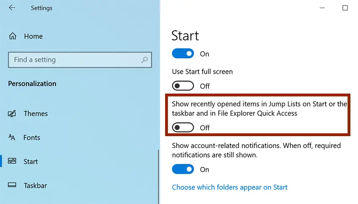This screenshot has height=204, width=358.
Task: Open Choose which folders appear on Start
Action: coord(230,187)
